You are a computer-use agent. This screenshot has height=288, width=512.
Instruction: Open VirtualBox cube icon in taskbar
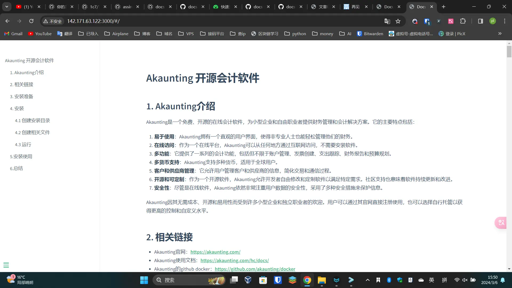pyautogui.click(x=248, y=280)
